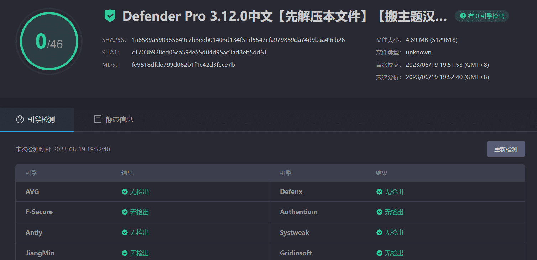Click the file size 4.89 MB value
537x260 pixels.
(x=432, y=40)
